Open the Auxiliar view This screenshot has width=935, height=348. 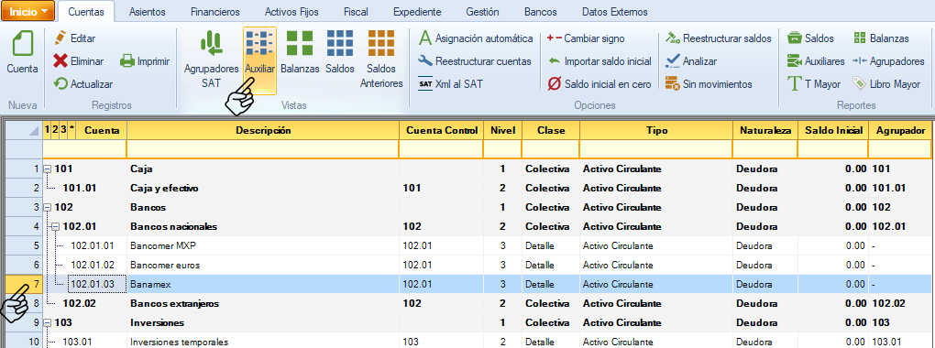[x=260, y=60]
